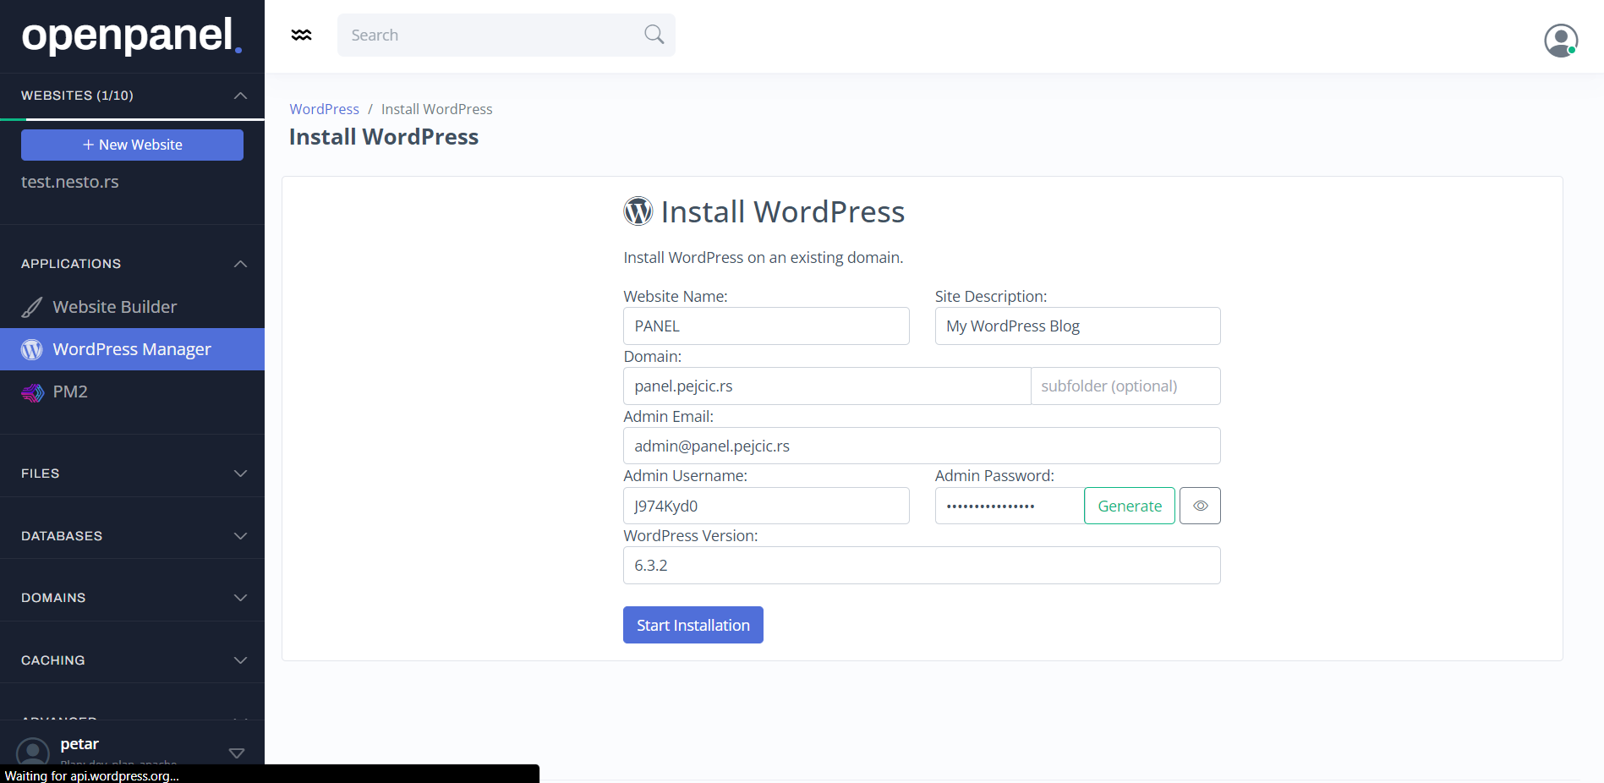
Task: Open the petar user dropdown arrow
Action: click(x=237, y=753)
